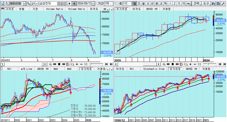Open the date 2024/09/13 dropdown
Viewport: 227px width, 122px height.
[x=93, y=3]
